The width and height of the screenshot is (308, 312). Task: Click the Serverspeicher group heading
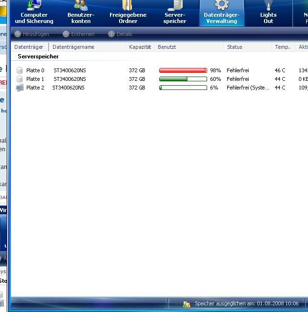38,56
